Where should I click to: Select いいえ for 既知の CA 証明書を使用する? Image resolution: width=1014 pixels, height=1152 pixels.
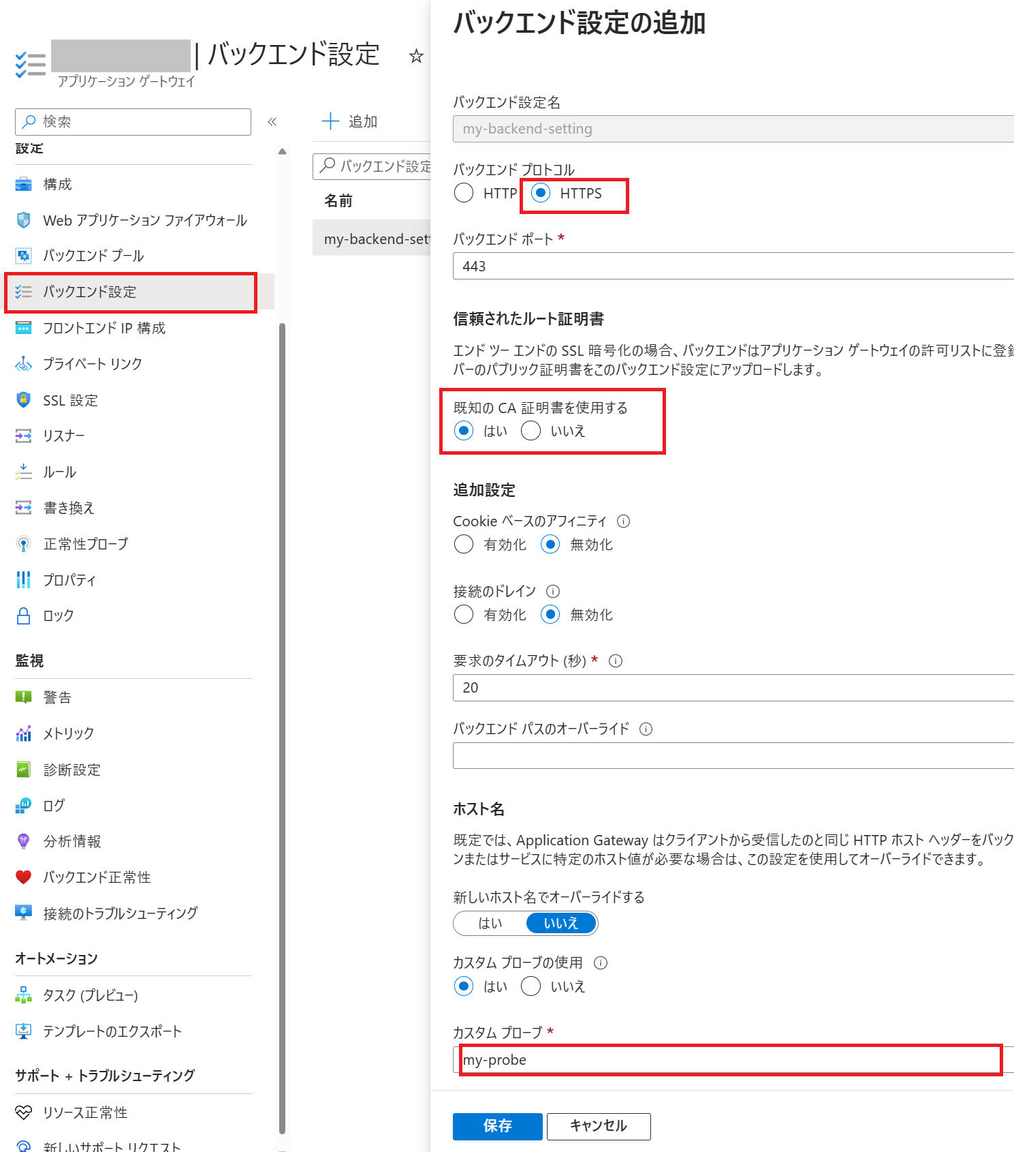point(531,431)
